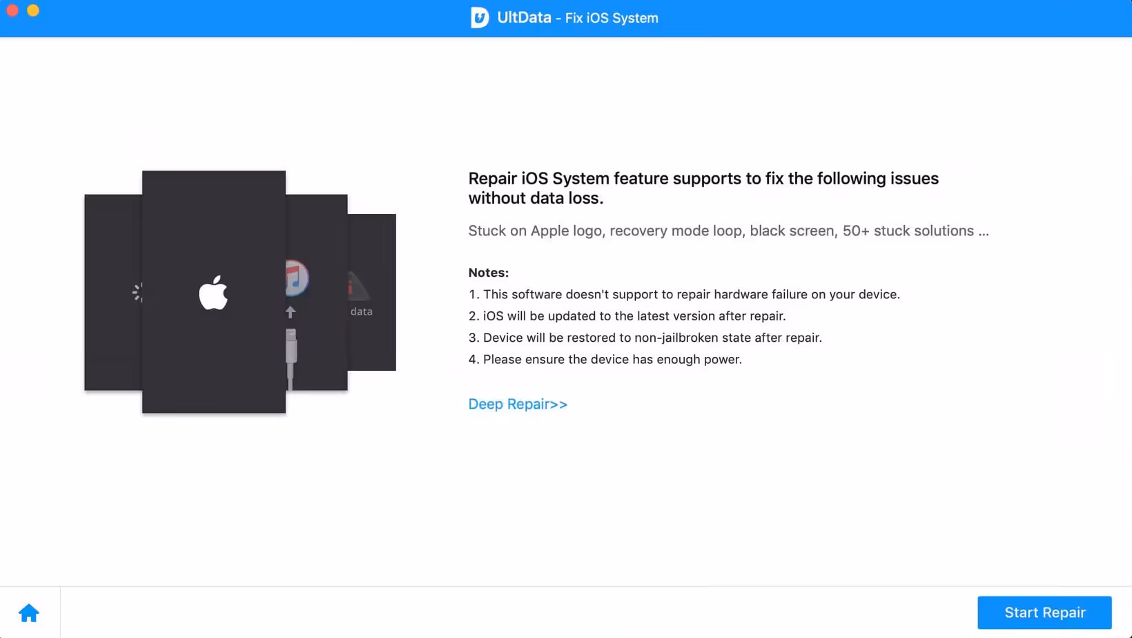Click the white Apple logo image

click(213, 293)
